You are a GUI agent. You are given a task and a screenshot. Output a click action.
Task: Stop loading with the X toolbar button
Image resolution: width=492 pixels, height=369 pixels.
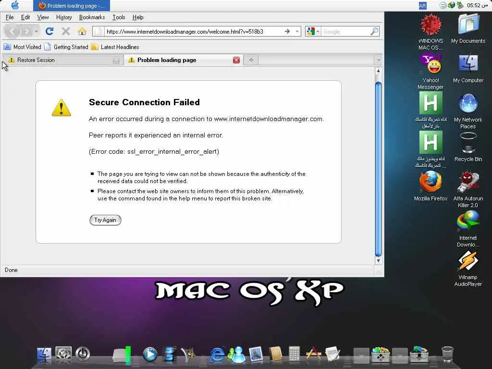pos(66,31)
